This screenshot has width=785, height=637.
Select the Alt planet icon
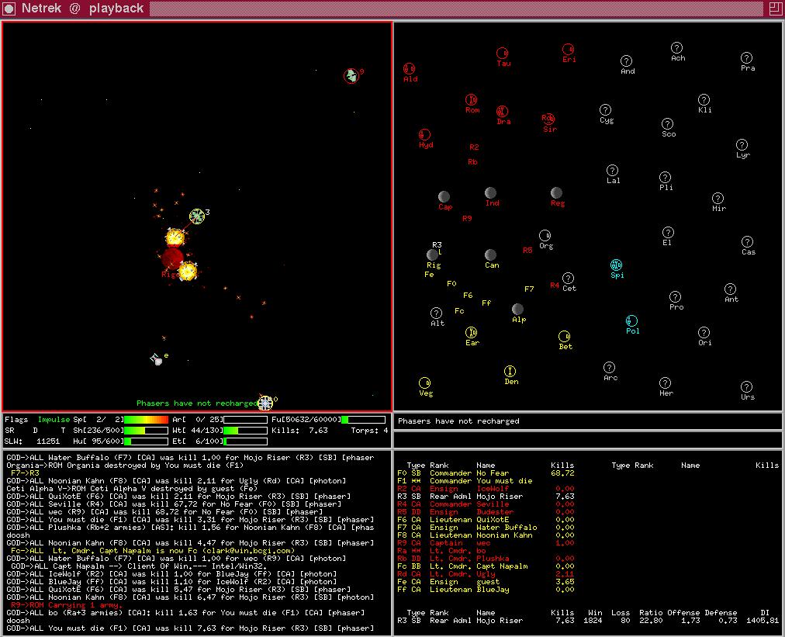pos(436,313)
